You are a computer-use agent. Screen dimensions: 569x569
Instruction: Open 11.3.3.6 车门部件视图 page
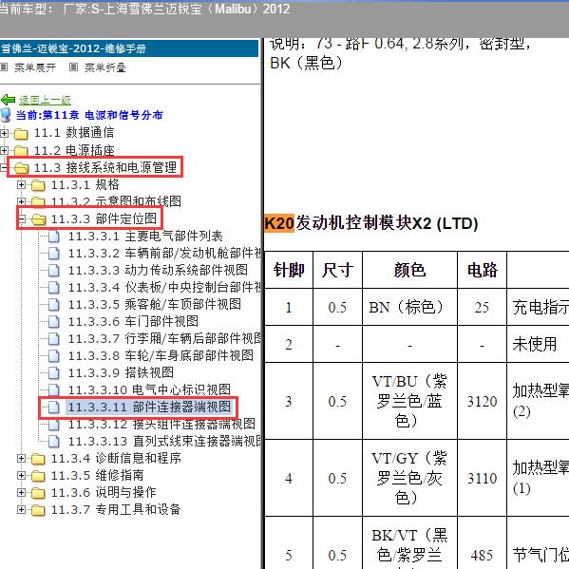tap(133, 321)
